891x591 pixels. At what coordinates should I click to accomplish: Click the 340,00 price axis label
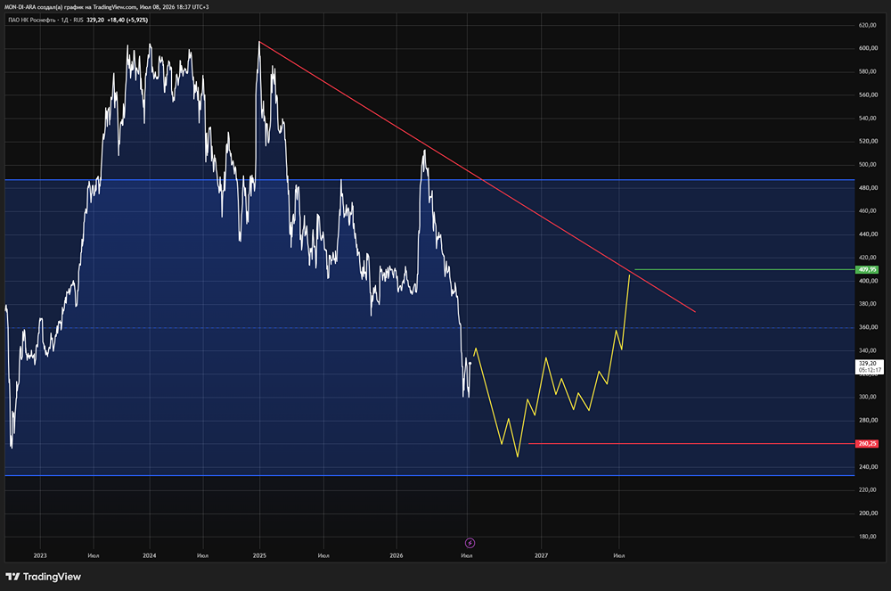click(867, 350)
